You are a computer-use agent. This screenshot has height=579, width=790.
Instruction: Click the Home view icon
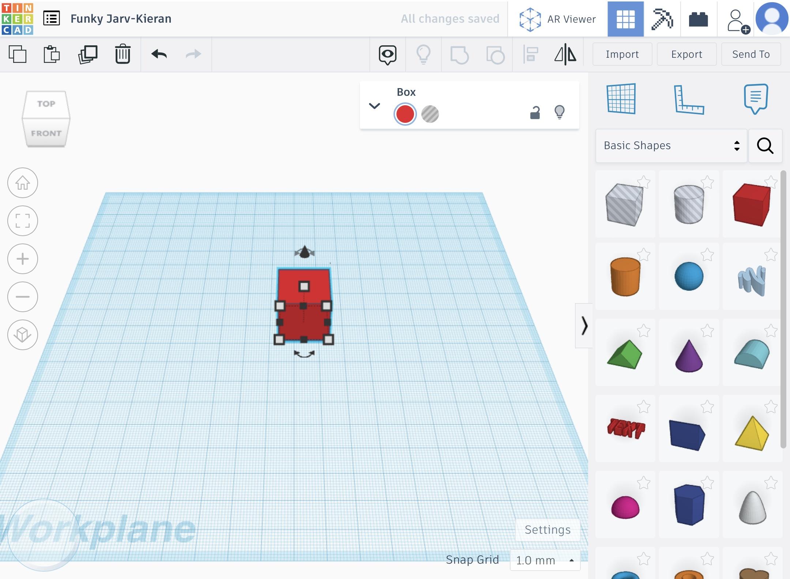click(x=23, y=183)
